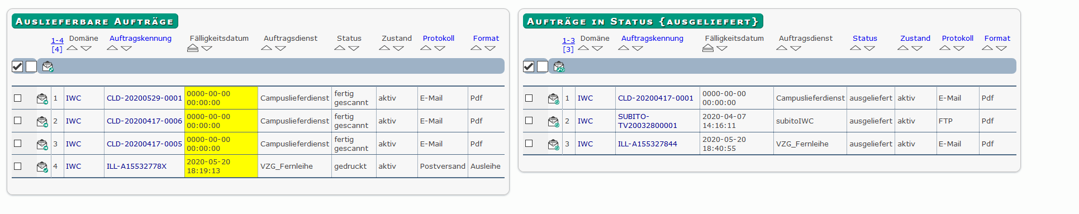Image resolution: width=1079 pixels, height=214 pixels.
Task: Click the 1-4 page range link
Action: (x=58, y=40)
